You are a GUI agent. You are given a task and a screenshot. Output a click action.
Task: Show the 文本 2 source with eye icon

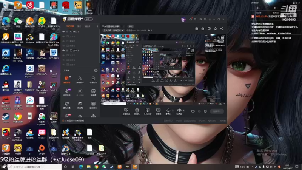coord(63,60)
